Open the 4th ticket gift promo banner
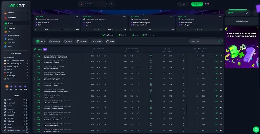260x134 pixels. coord(242,47)
